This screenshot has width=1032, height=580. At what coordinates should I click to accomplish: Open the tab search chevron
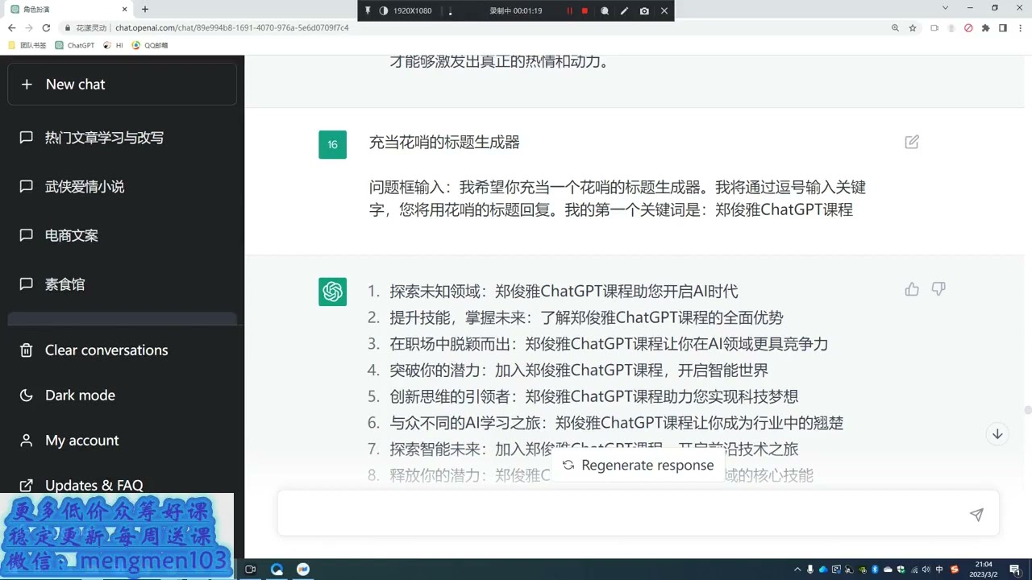[946, 8]
